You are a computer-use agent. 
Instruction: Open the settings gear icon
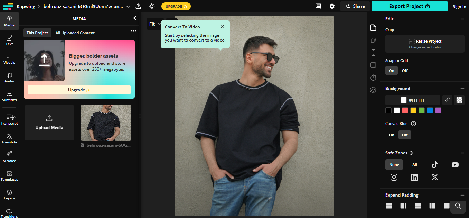pyautogui.click(x=332, y=6)
